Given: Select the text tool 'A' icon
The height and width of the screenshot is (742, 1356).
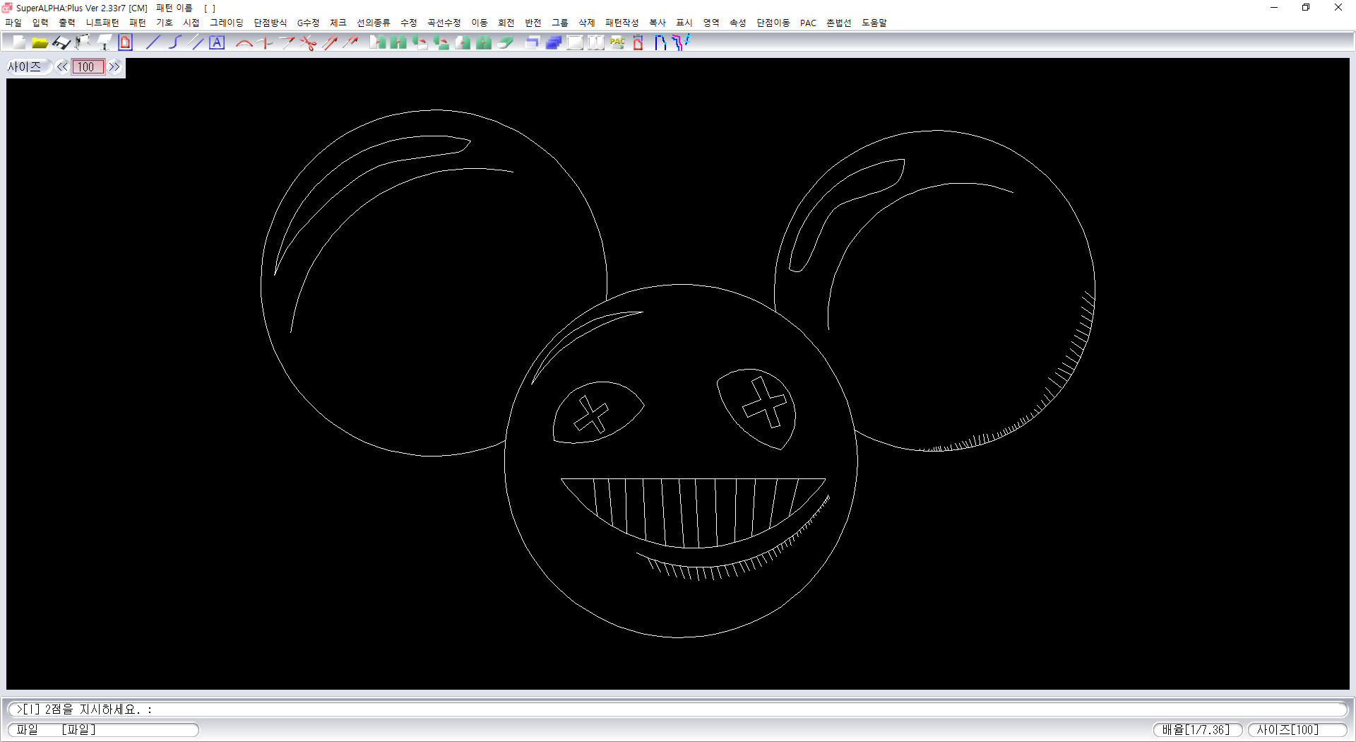Looking at the screenshot, I should coord(217,43).
